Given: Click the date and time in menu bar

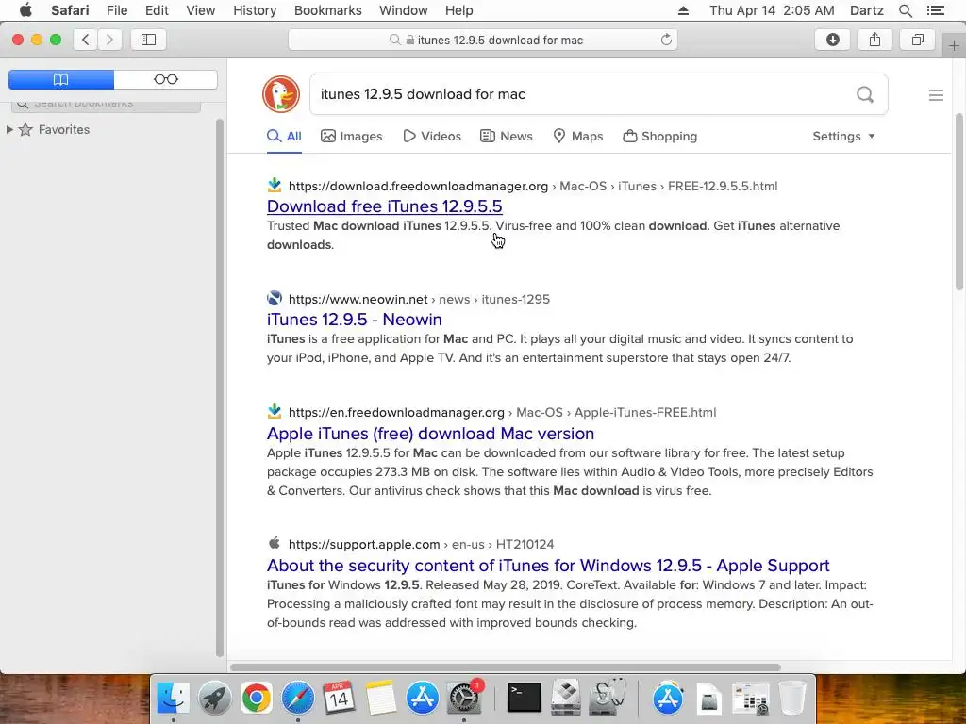Looking at the screenshot, I should [x=772, y=10].
